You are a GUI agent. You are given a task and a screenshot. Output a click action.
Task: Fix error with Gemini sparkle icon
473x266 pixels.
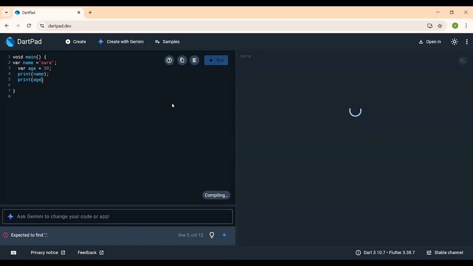click(x=224, y=235)
